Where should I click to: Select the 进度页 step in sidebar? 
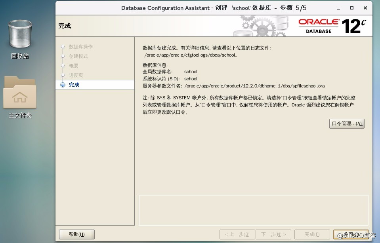click(x=76, y=75)
